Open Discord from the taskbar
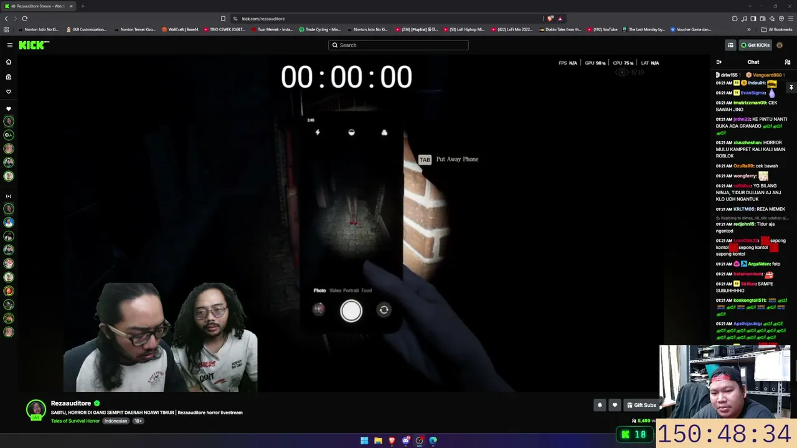This screenshot has height=448, width=797. click(405, 441)
